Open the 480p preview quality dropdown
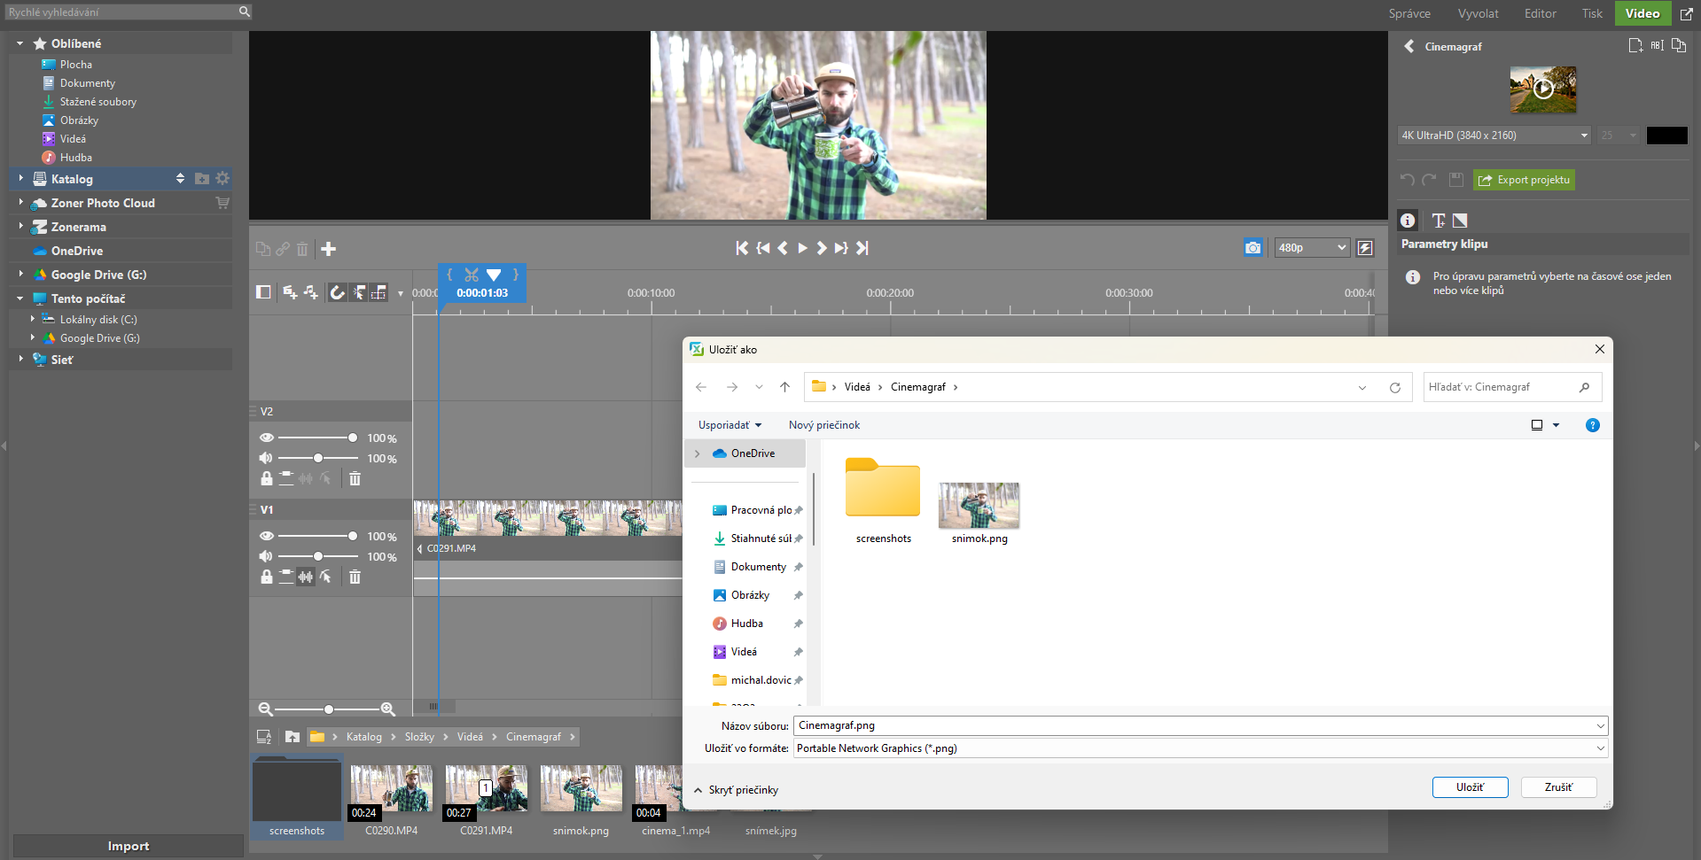Screen dimensions: 1701x860 (x=1312, y=248)
